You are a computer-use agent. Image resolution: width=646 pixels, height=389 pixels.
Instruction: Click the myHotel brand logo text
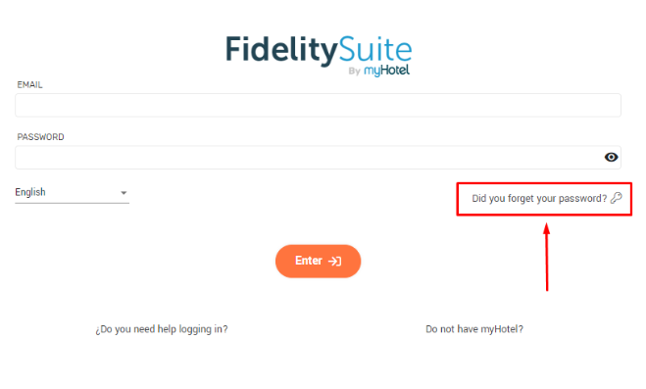pyautogui.click(x=386, y=71)
